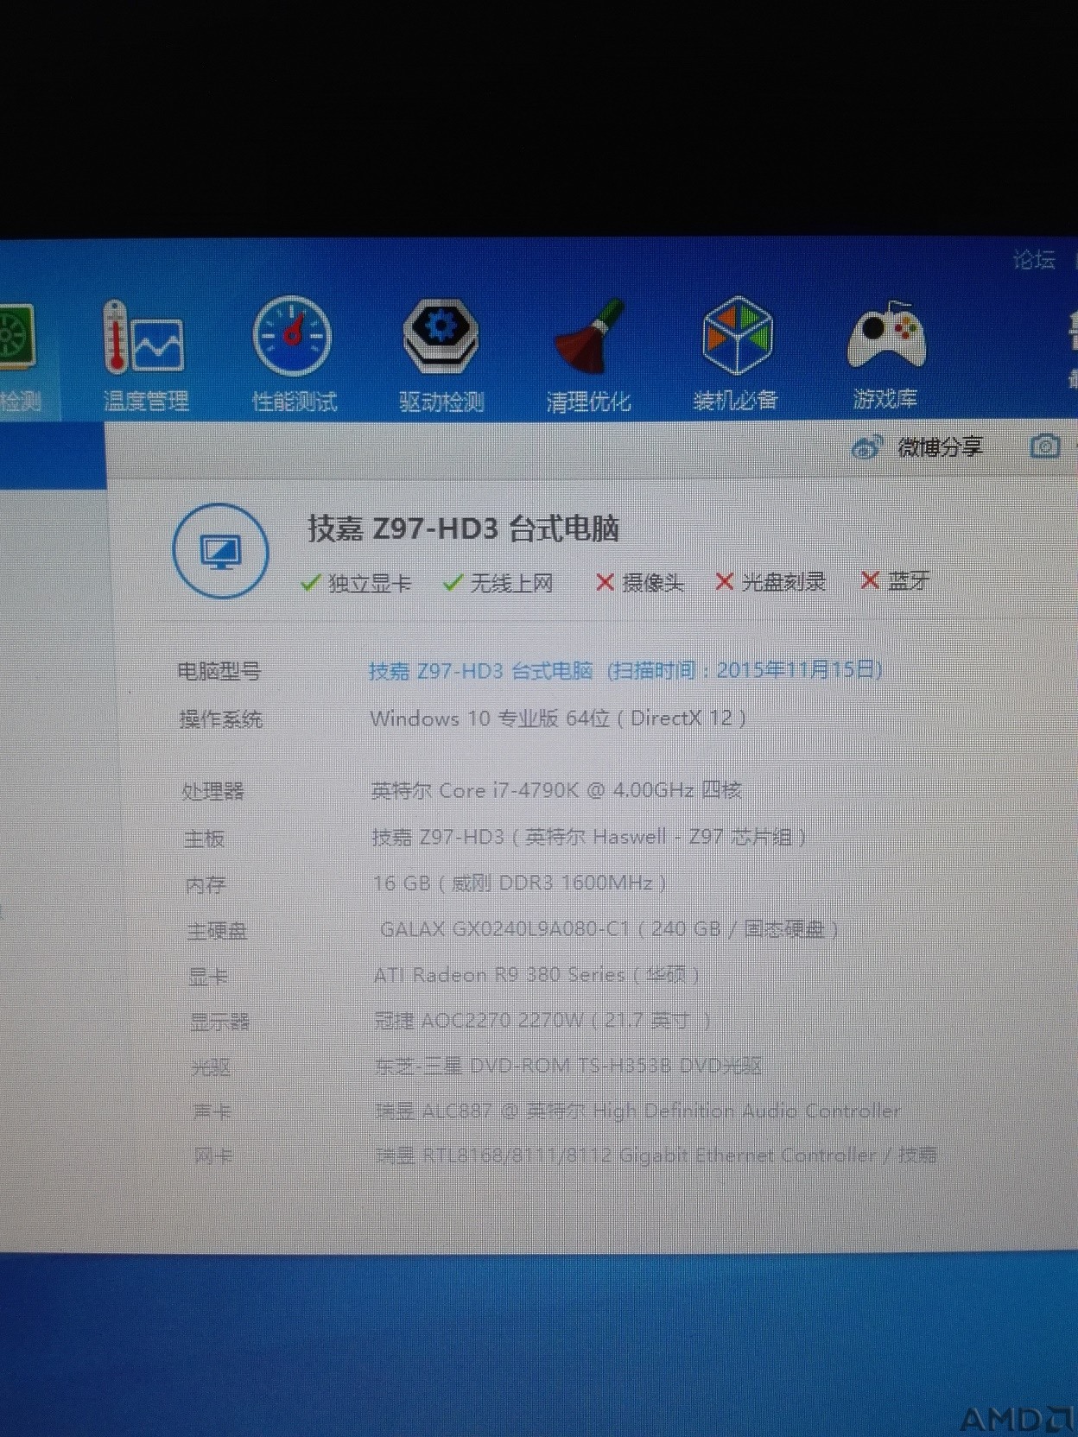Image resolution: width=1078 pixels, height=1437 pixels.
Task: Click the 电脑型号 row label
Action: [x=219, y=671]
